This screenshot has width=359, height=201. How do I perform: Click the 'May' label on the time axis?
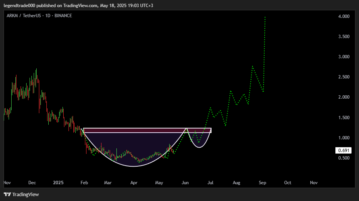point(159,182)
